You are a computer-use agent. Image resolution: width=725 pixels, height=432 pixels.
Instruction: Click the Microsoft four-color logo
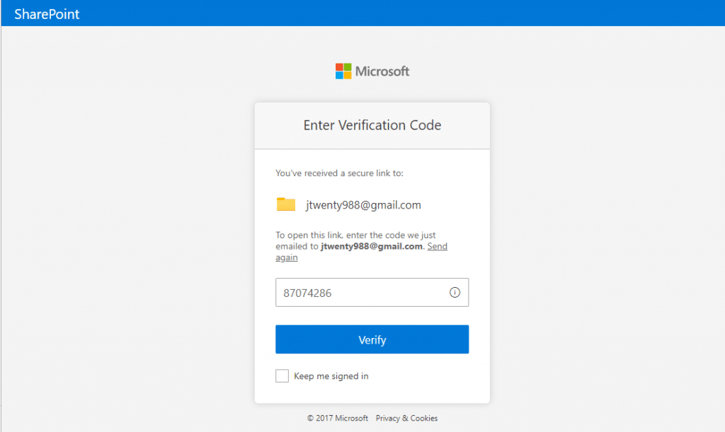(343, 71)
